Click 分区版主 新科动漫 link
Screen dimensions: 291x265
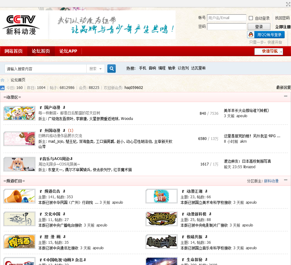(271, 181)
